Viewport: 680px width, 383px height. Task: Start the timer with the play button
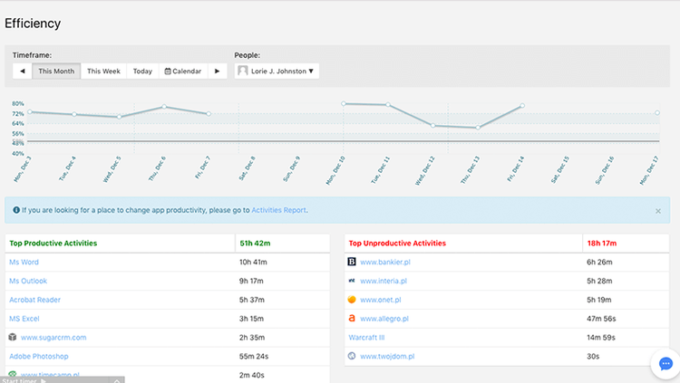44,381
